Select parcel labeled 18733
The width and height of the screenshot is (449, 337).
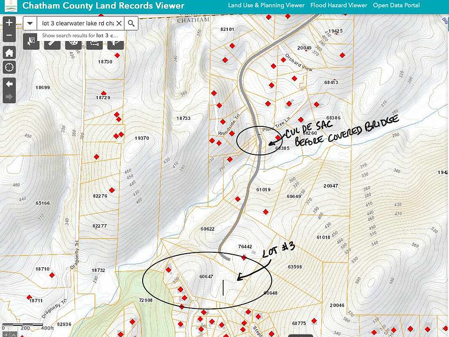tap(183, 118)
